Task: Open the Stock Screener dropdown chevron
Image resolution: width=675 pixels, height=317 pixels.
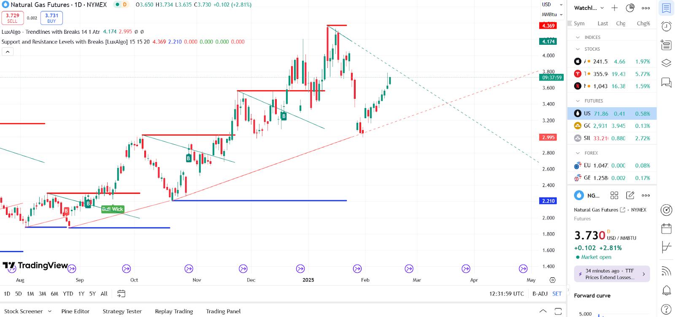Action: point(50,312)
